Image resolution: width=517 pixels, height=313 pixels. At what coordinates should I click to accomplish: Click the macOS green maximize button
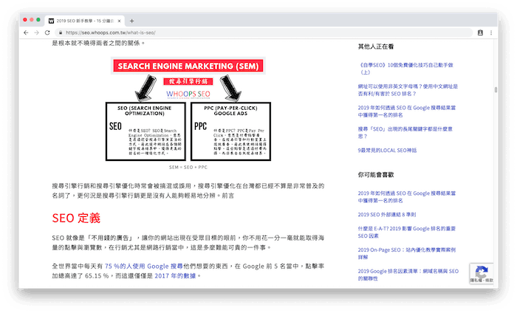pos(38,20)
